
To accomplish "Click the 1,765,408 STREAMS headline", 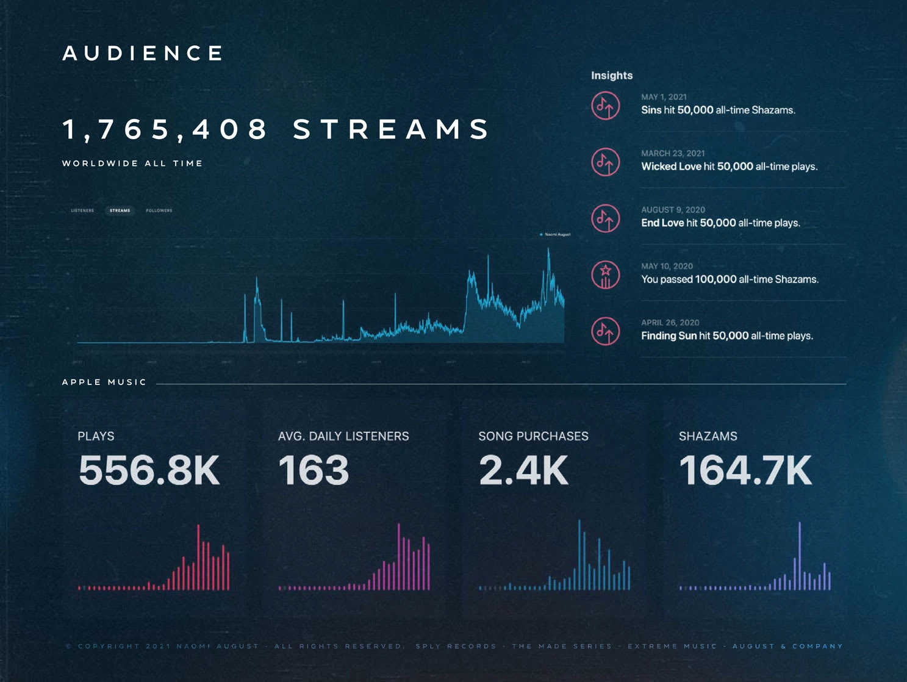I will (x=276, y=129).
